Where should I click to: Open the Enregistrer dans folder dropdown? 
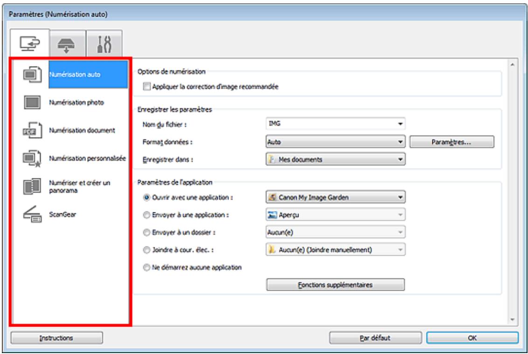(x=334, y=160)
